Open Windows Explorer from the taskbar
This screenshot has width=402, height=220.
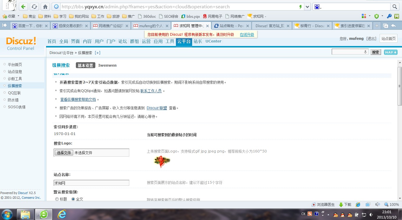(x=25, y=214)
